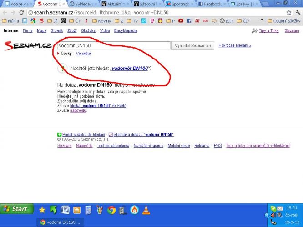
Task: Open the ČT bookmarks folder
Action: click(x=75, y=20)
